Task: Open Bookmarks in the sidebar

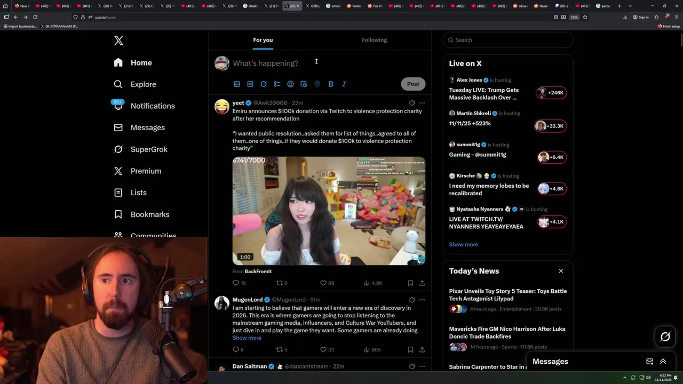Action: [x=141, y=214]
